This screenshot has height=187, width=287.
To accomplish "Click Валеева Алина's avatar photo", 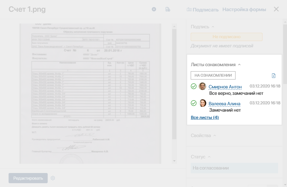I will 202,103.
